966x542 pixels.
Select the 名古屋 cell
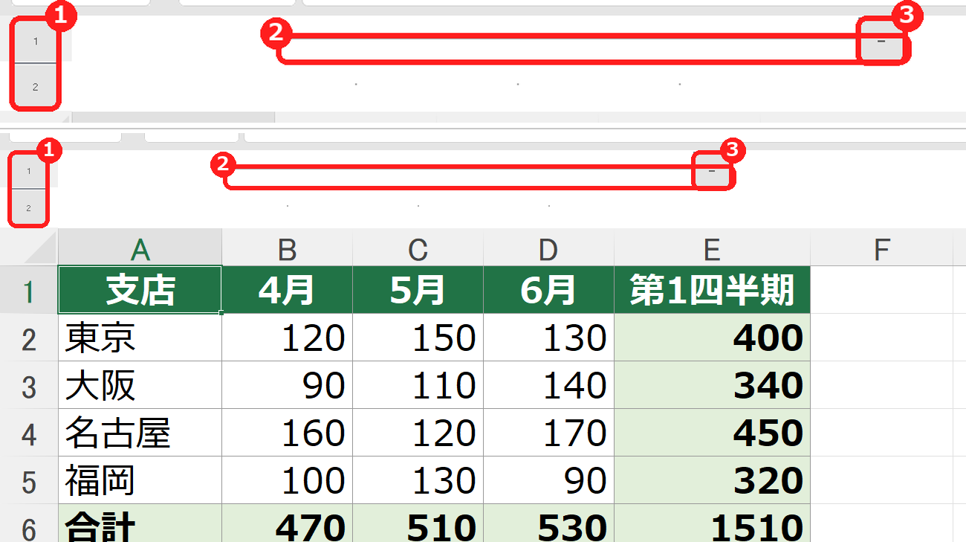pyautogui.click(x=140, y=433)
